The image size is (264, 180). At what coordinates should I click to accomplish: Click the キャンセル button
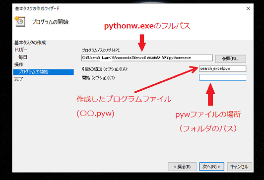click(x=239, y=167)
